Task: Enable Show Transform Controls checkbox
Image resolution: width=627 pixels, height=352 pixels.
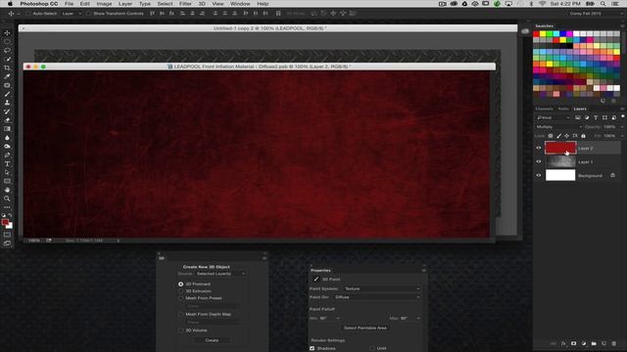Action: pyautogui.click(x=88, y=14)
